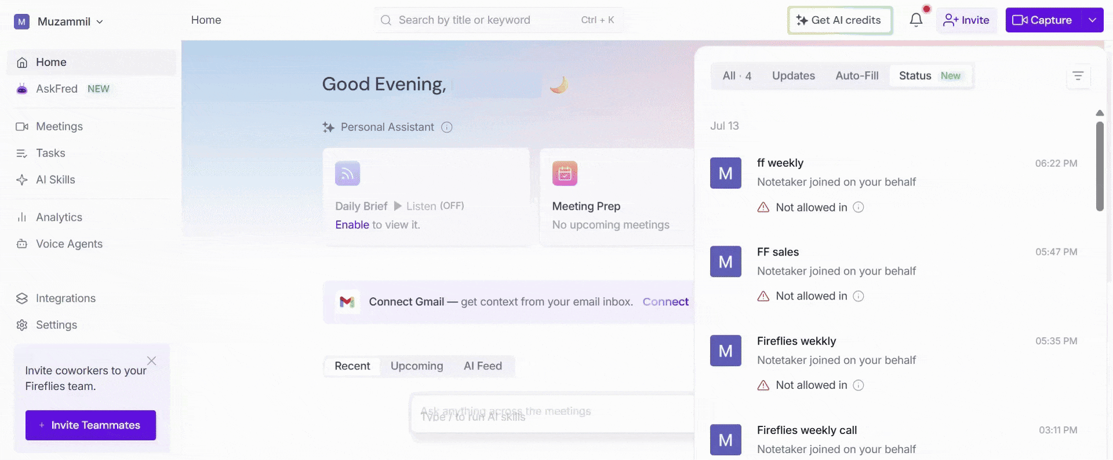
Task: Click info icon beside Fireflies wekkly warning
Action: tap(859, 385)
